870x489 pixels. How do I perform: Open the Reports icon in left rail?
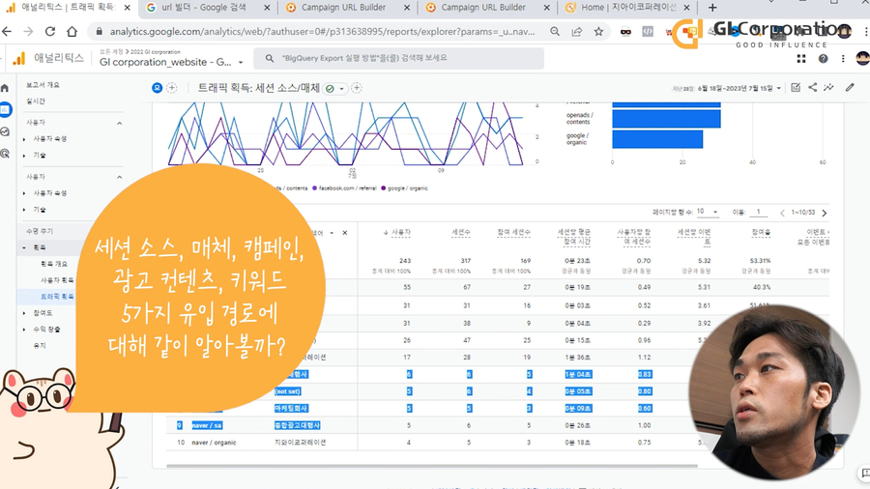click(5, 110)
